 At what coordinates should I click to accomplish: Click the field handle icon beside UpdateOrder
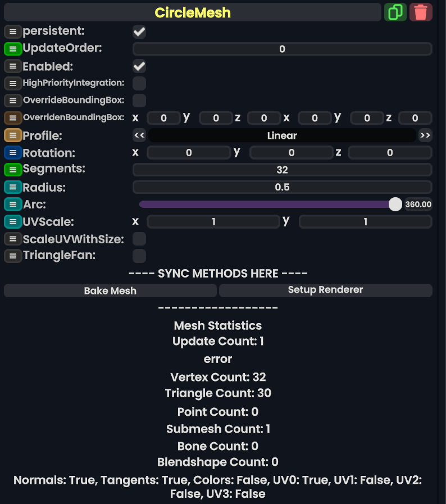pos(12,49)
